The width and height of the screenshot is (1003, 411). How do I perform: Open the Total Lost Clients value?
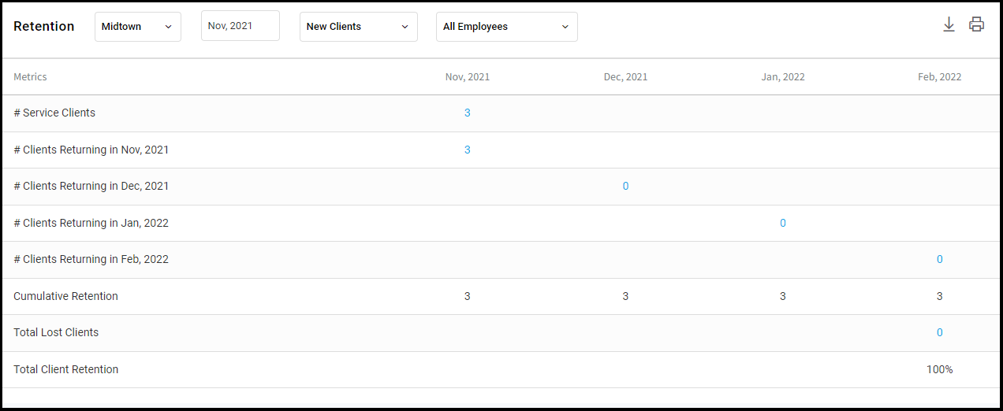point(940,332)
